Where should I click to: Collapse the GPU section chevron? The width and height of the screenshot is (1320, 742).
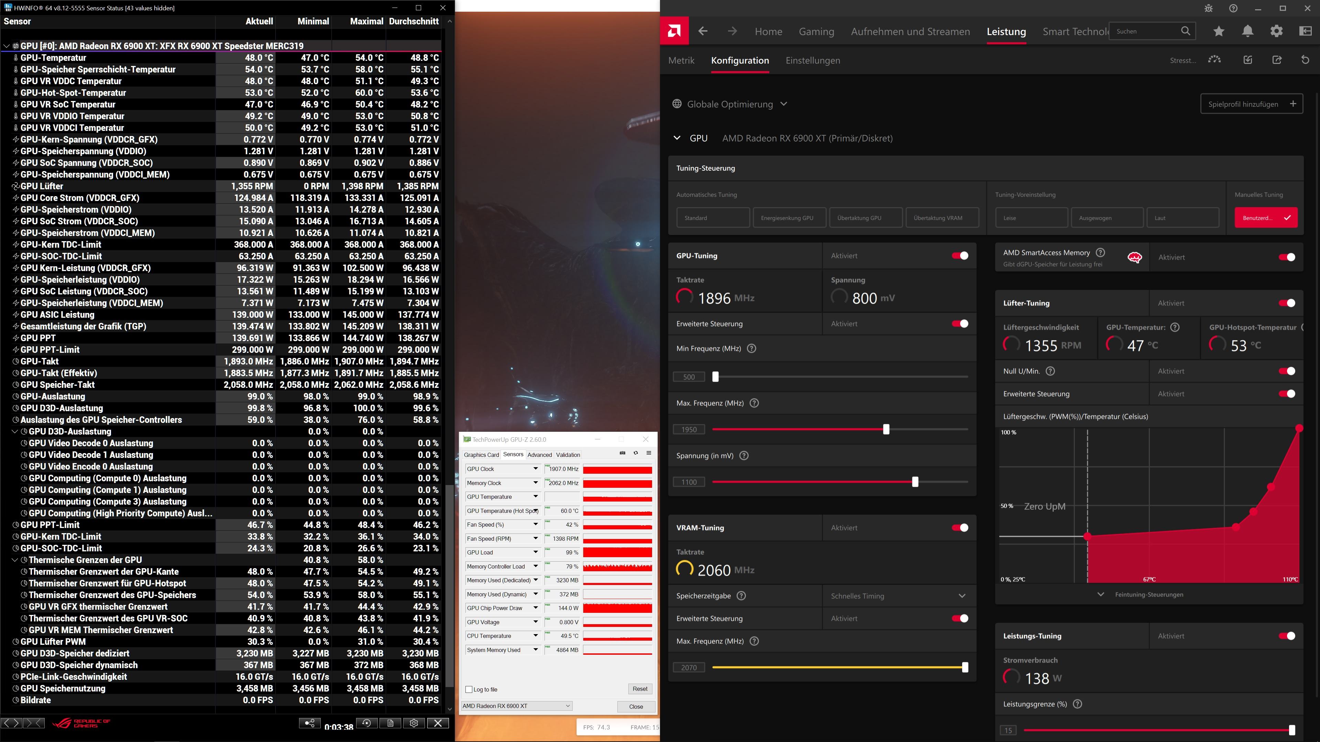tap(677, 138)
